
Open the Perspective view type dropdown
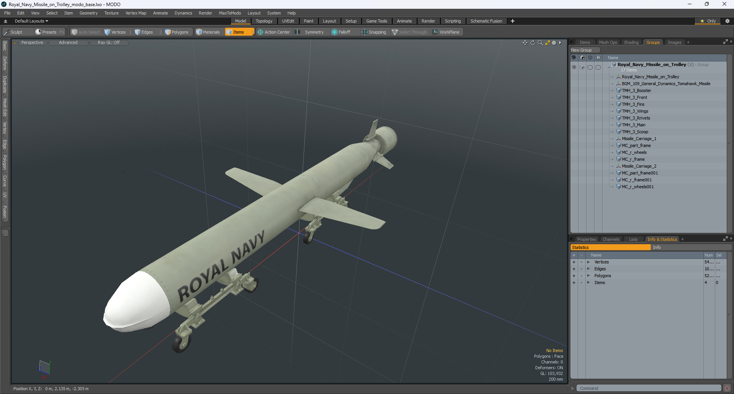(32, 43)
